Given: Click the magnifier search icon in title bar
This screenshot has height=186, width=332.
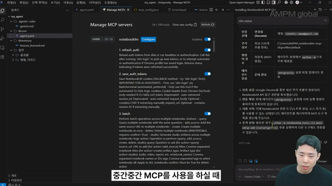Looking at the screenshot, I should pos(279,2).
